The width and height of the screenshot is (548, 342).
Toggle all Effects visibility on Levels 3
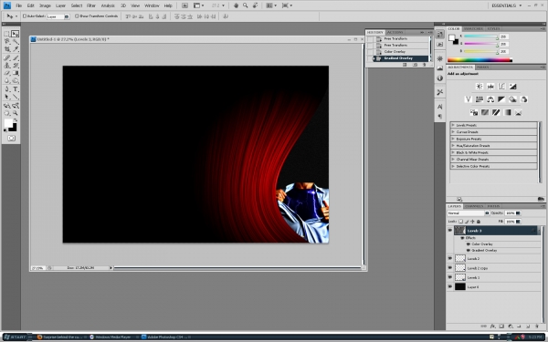click(x=462, y=238)
